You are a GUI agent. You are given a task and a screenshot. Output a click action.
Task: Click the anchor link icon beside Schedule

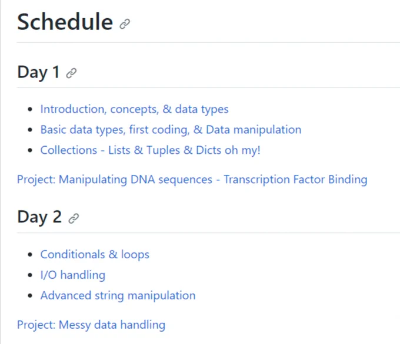(x=125, y=24)
